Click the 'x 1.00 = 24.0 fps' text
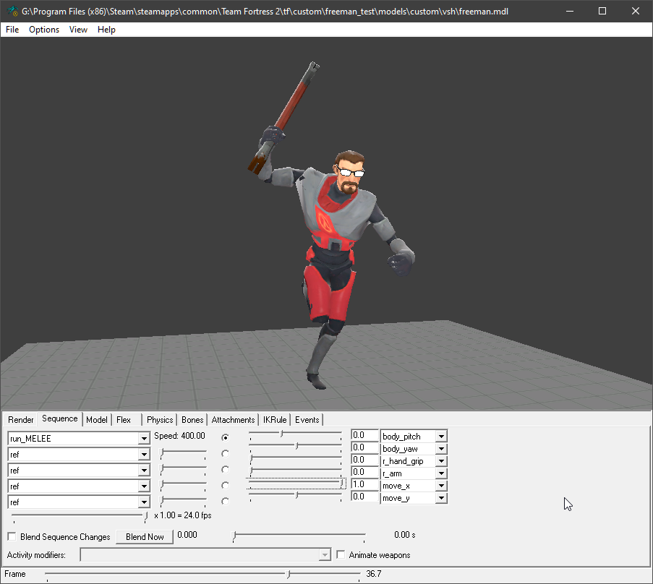The image size is (653, 584). coord(183,515)
